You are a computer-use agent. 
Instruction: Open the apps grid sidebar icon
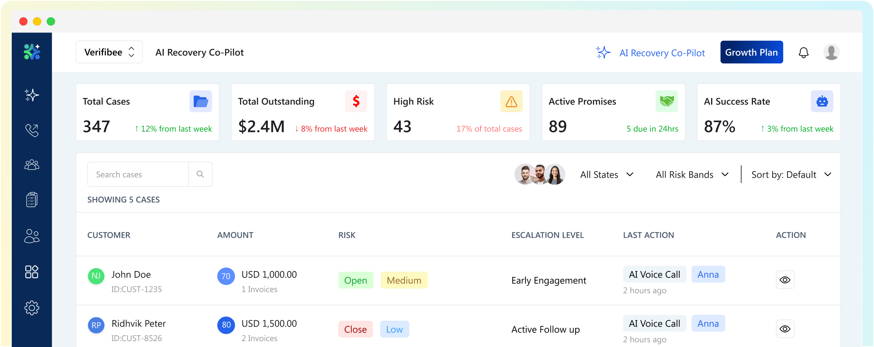pyautogui.click(x=32, y=272)
